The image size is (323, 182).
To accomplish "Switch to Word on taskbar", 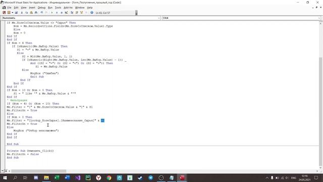I will coord(67,177).
